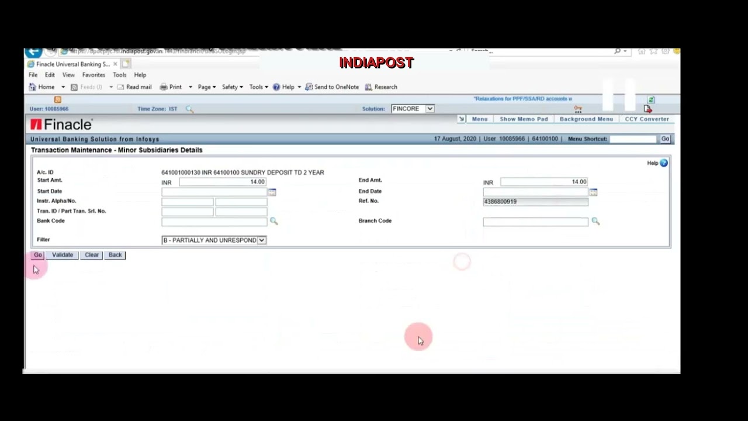Viewport: 748px width, 421px height.
Task: Click the Back button
Action: [115, 255]
